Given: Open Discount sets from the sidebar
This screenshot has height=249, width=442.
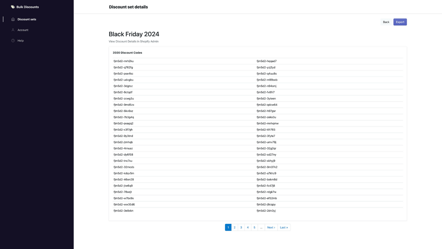Looking at the screenshot, I should point(27,19).
